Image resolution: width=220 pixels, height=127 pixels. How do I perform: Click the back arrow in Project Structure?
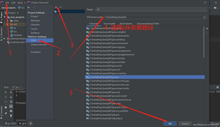[29, 7]
